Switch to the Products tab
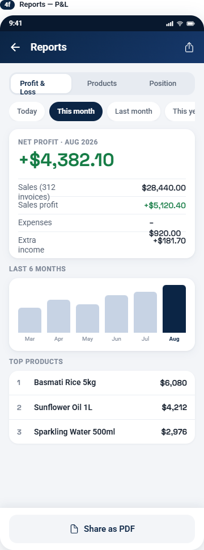The width and height of the screenshot is (204, 550). 102,84
